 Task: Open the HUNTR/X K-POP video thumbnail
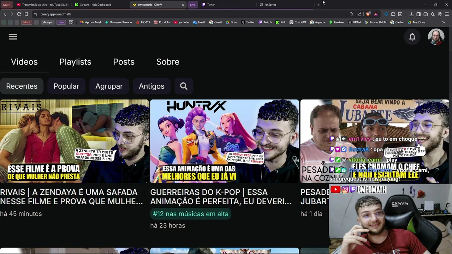[225, 141]
